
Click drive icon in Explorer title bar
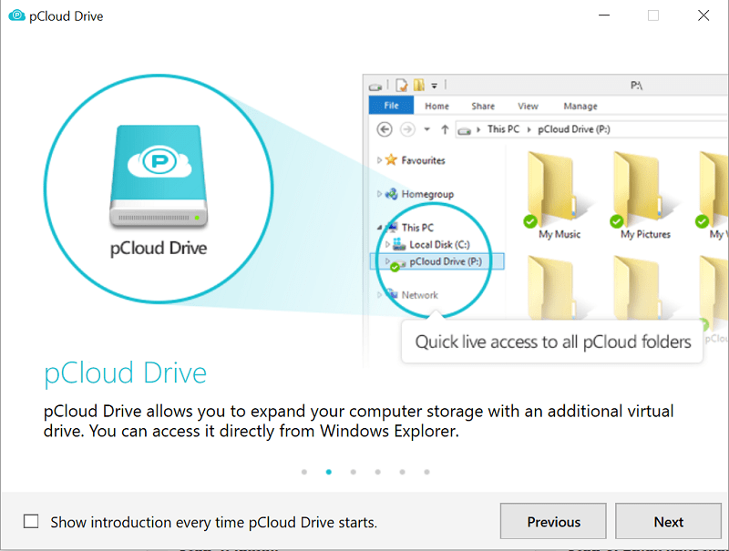click(x=375, y=87)
